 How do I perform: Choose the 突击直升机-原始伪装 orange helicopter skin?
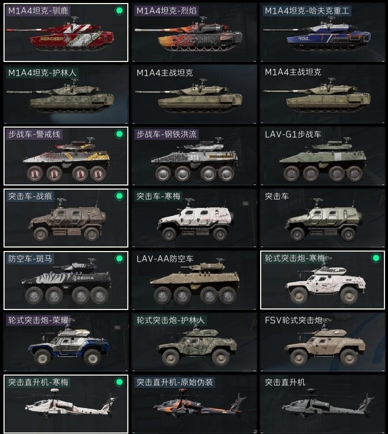[x=194, y=404]
